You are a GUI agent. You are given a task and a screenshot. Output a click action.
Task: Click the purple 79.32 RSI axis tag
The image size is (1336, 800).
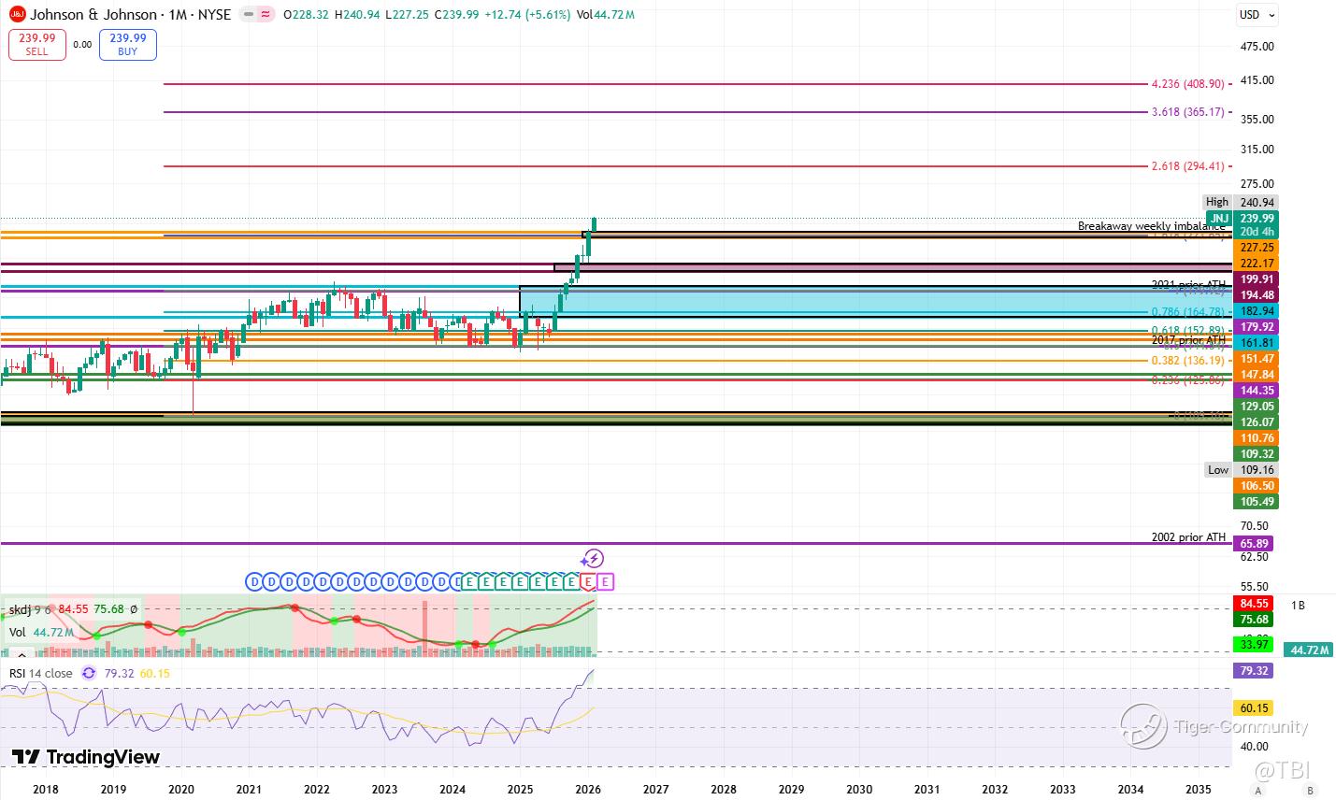[x=1255, y=671]
